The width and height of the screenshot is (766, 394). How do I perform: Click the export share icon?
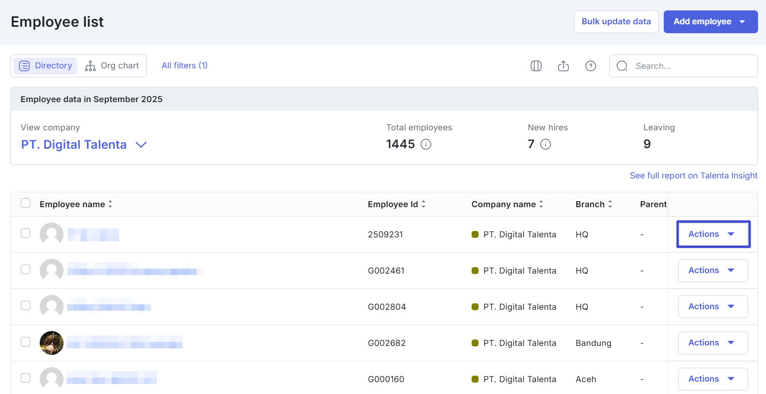coord(563,66)
